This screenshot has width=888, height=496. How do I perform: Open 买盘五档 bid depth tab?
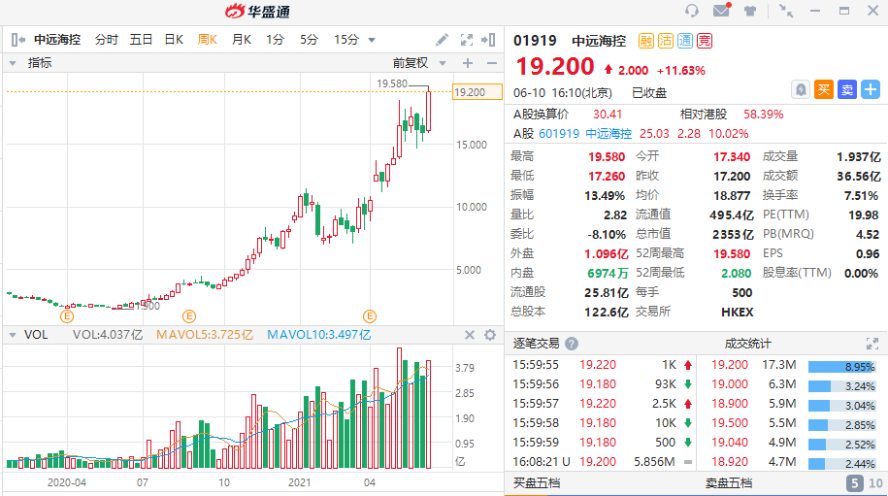[x=537, y=483]
